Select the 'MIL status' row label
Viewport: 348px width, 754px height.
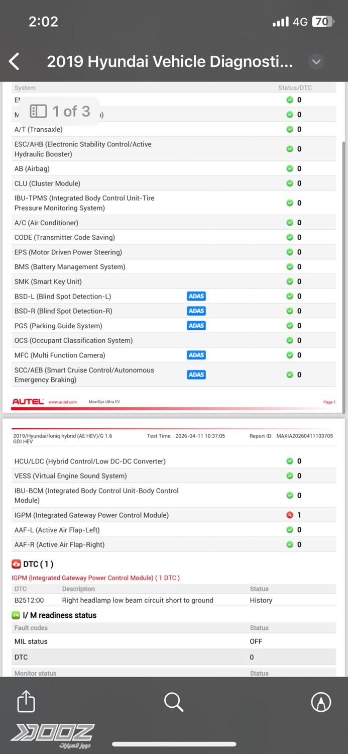31,641
